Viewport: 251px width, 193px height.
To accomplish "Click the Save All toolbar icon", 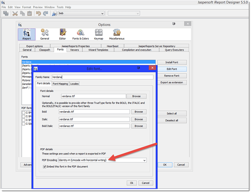I will coord(6,13).
